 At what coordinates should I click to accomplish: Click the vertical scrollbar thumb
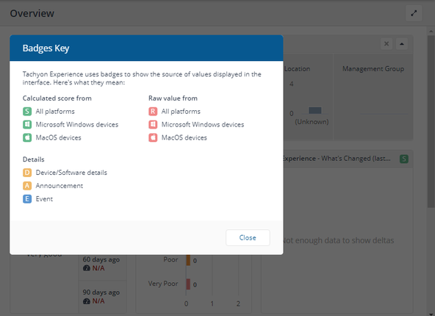pyautogui.click(x=431, y=121)
